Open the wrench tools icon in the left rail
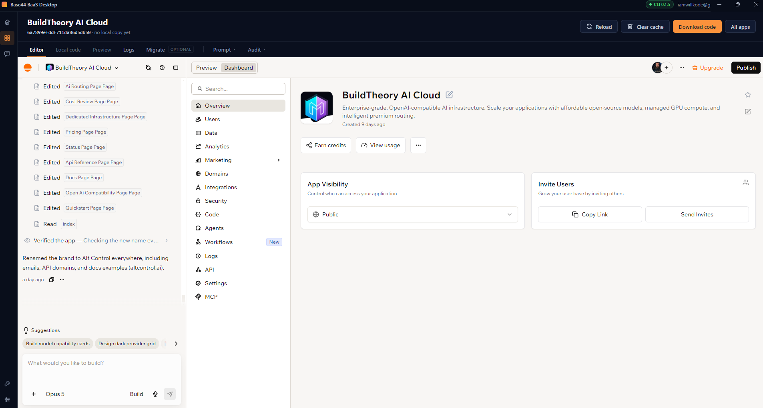 (7, 384)
